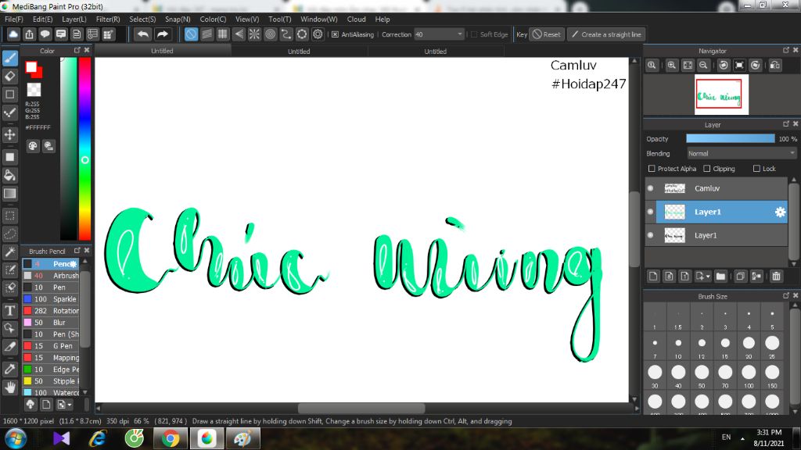This screenshot has height=450, width=801.
Task: Click the Undo arrow
Action: [143, 34]
